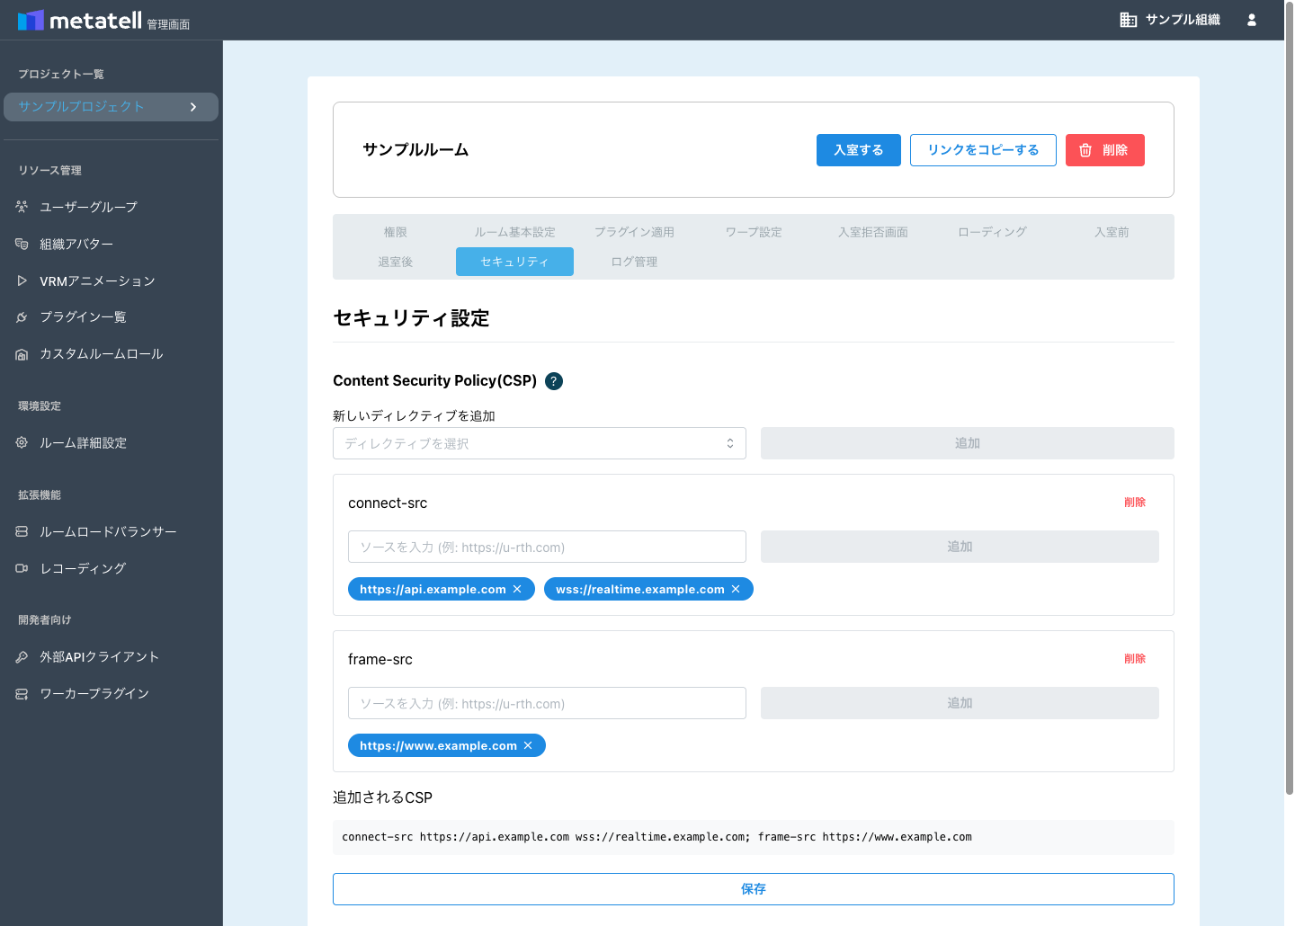Delete the connect-src directive

(1135, 503)
